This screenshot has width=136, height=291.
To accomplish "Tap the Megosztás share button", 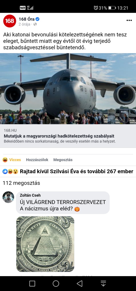I will click(x=63, y=160).
